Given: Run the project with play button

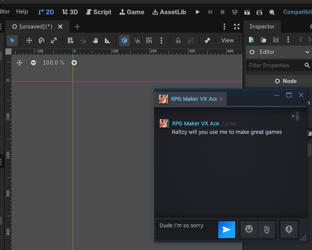Looking at the screenshot, I should click(197, 12).
